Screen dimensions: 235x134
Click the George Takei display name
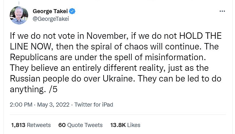tap(50, 12)
